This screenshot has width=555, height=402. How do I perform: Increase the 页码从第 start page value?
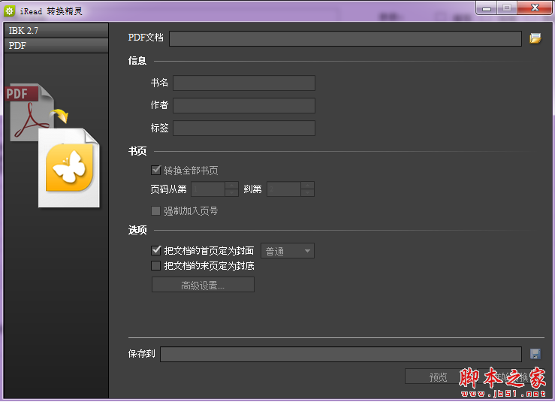pos(232,186)
